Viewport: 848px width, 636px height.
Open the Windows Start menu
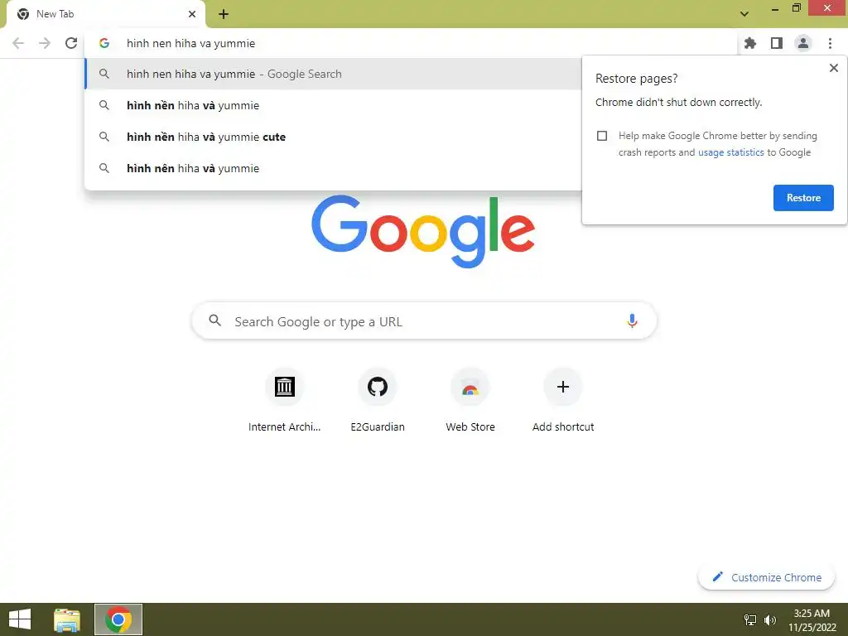20,619
